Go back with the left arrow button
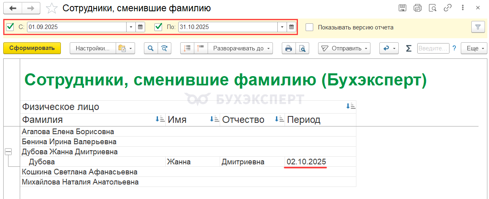Image resolution: width=489 pixels, height=199 pixels. coord(13,8)
